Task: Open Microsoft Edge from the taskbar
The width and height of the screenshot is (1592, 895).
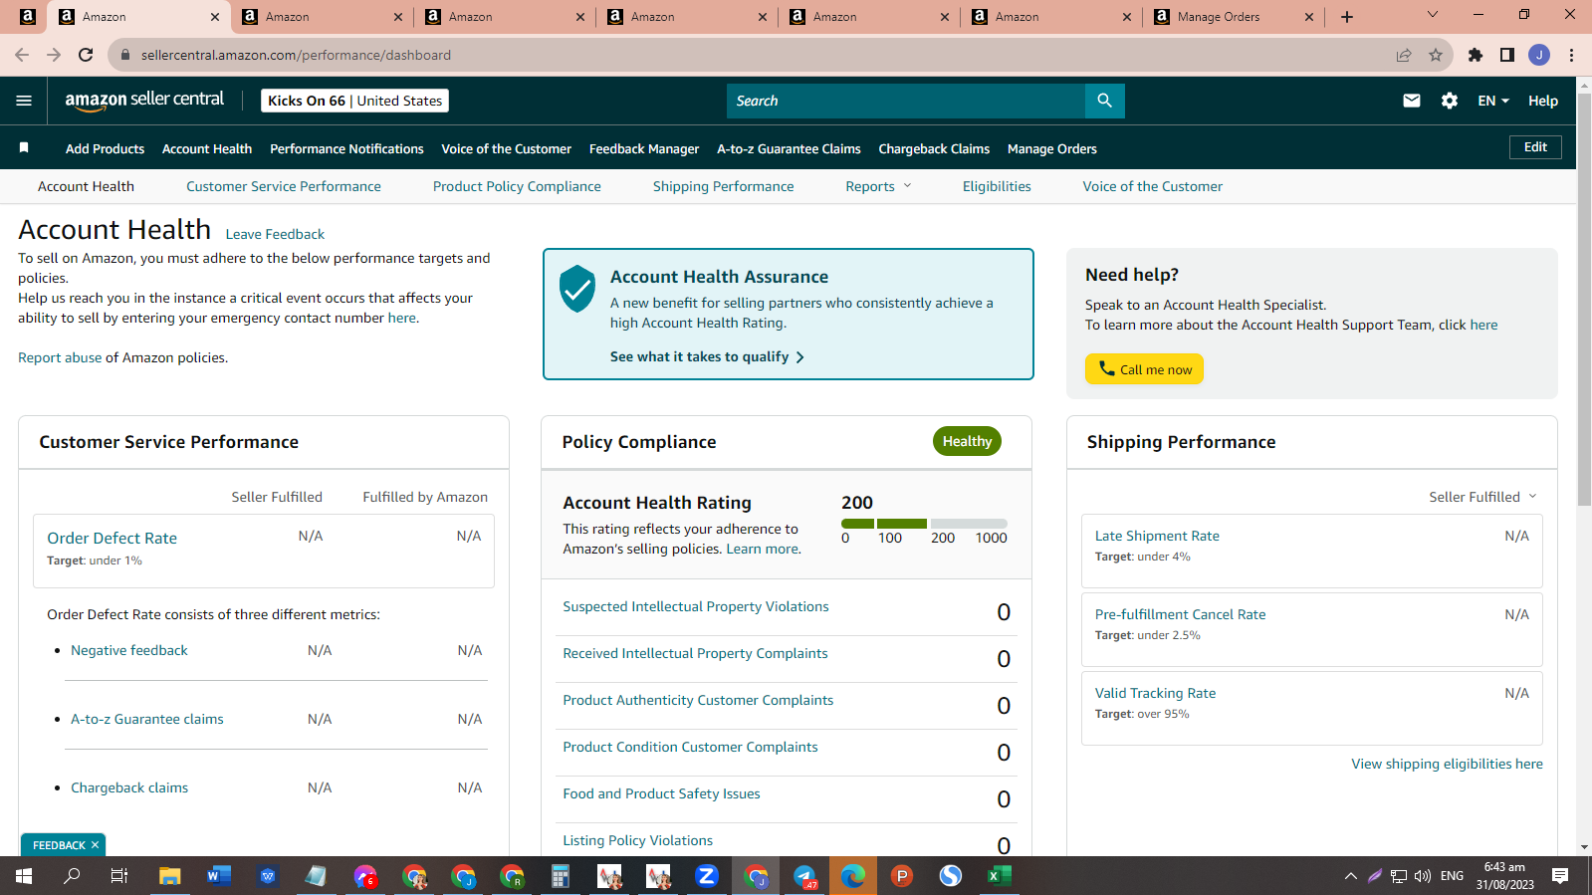Action: [x=853, y=876]
